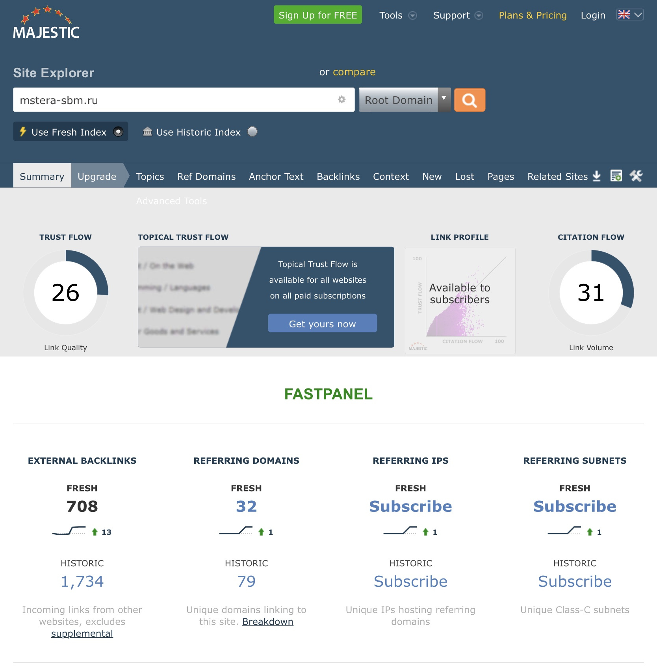Click Fresh Referring IPs Subscribe link

point(410,506)
